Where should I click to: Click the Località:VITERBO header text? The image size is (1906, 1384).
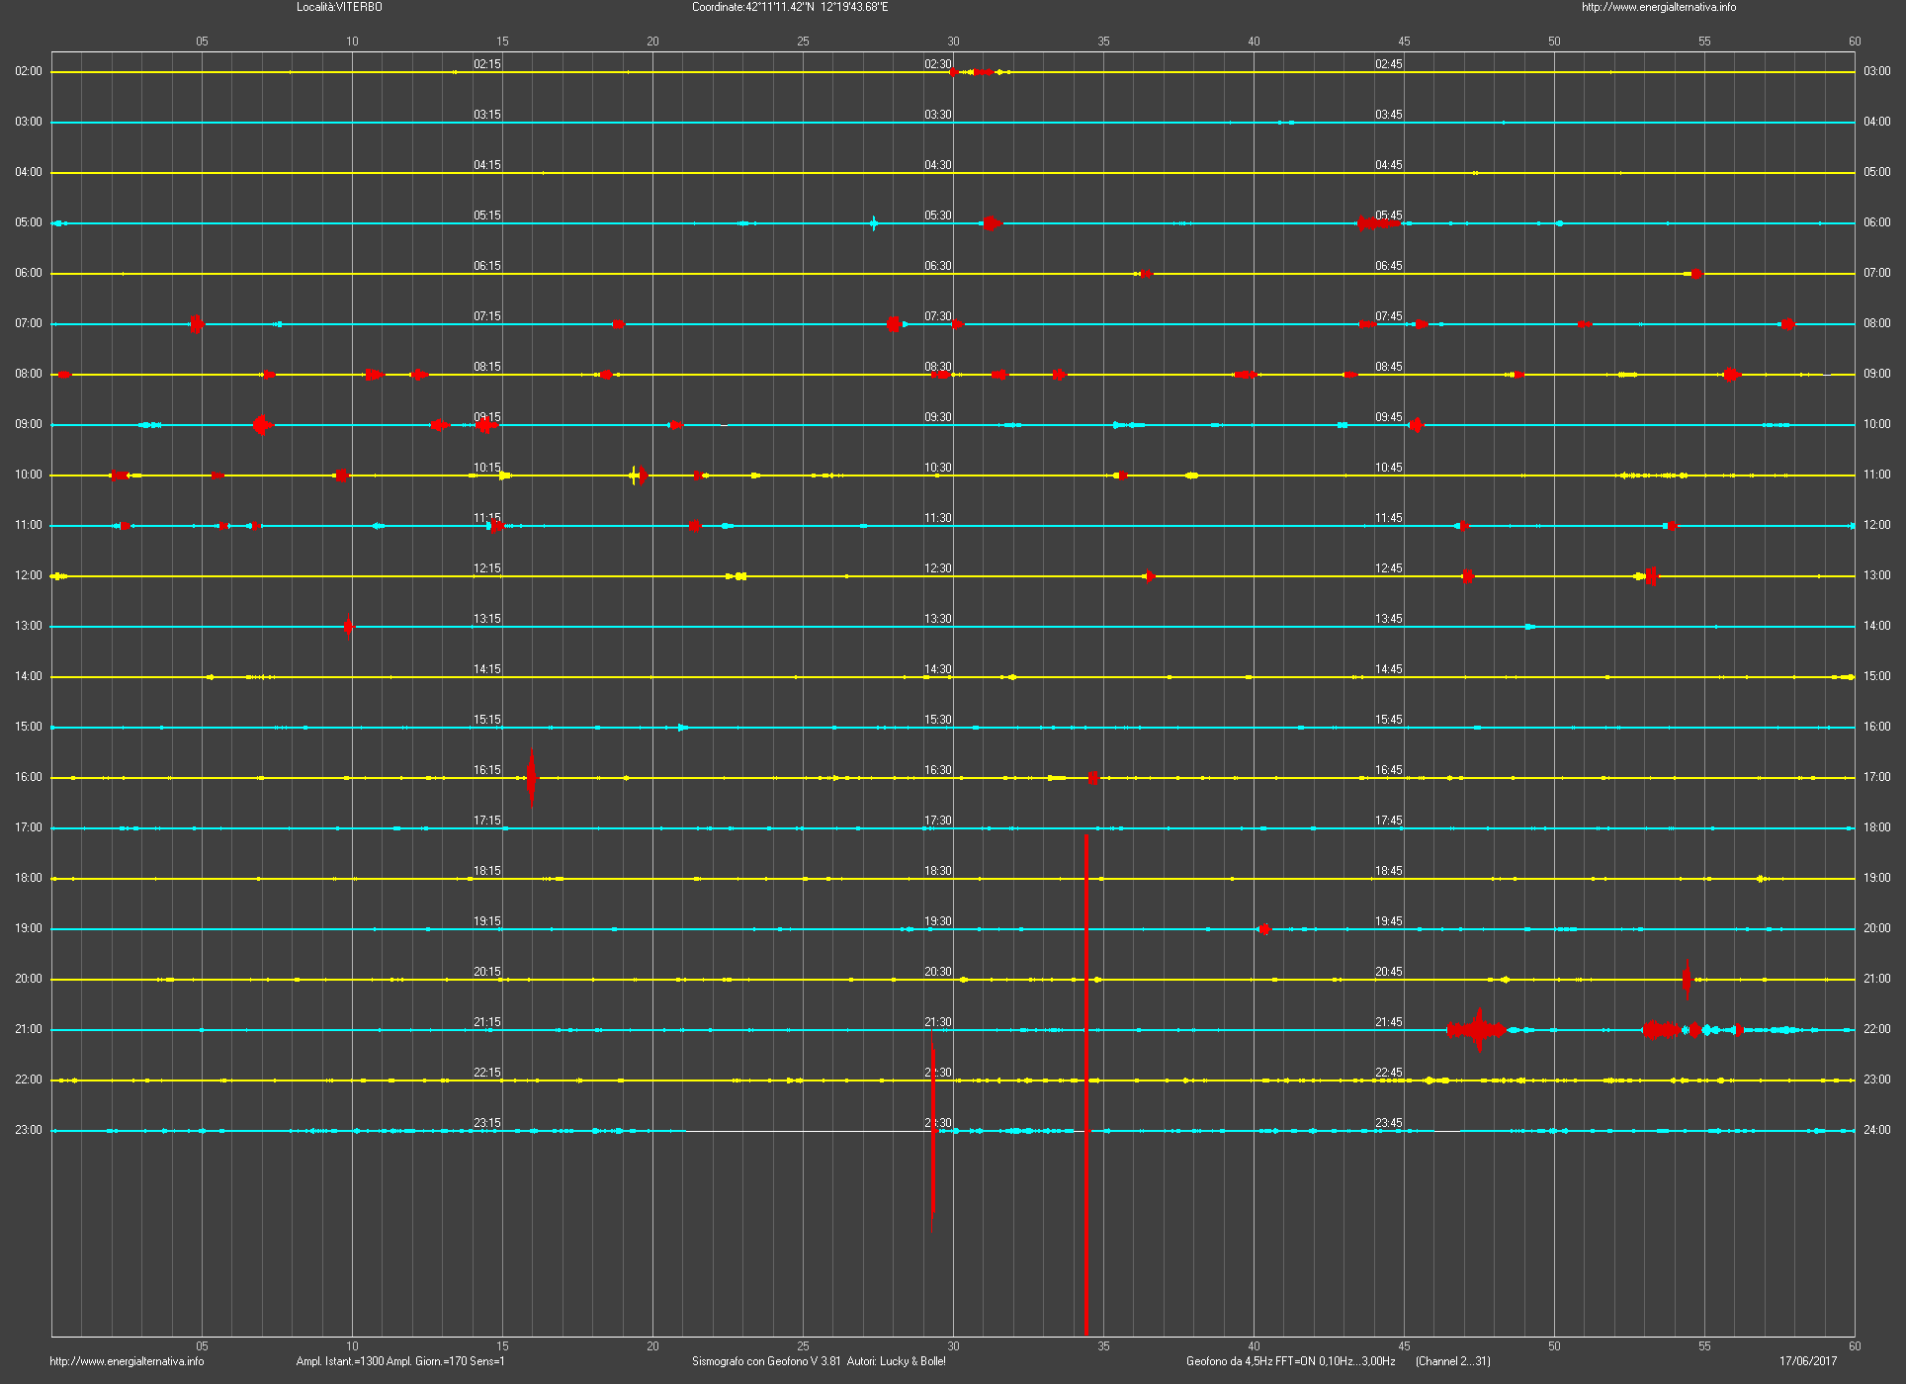(x=339, y=7)
